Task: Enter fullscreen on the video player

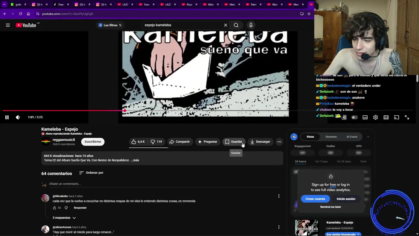Action: tap(407, 117)
